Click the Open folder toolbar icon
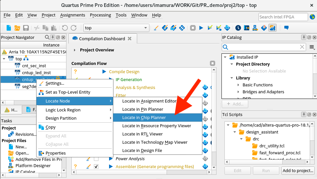This screenshot has width=317, height=179. click(18, 28)
